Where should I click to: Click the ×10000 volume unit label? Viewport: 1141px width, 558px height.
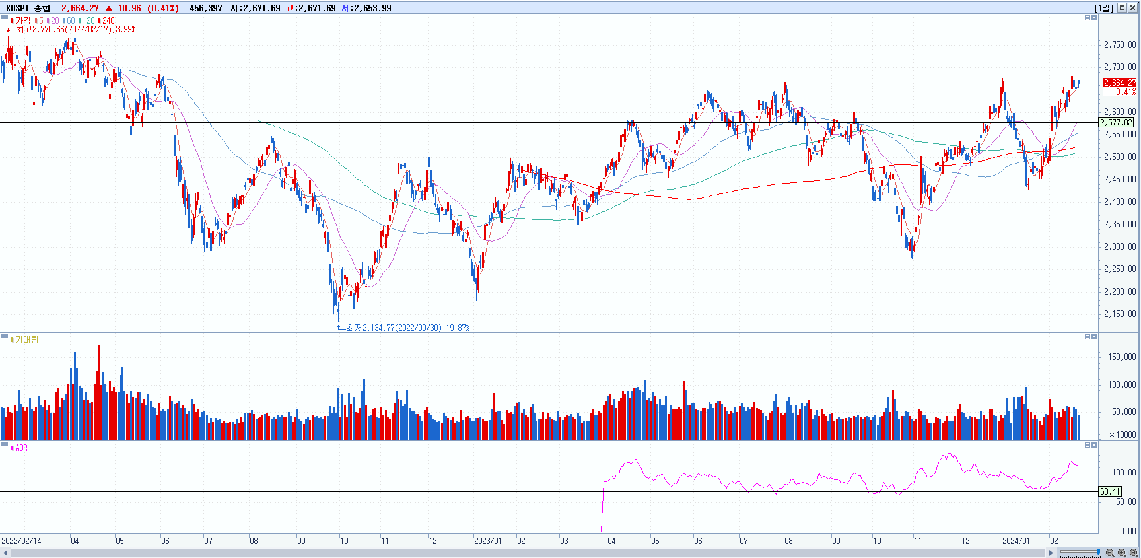click(x=1123, y=435)
